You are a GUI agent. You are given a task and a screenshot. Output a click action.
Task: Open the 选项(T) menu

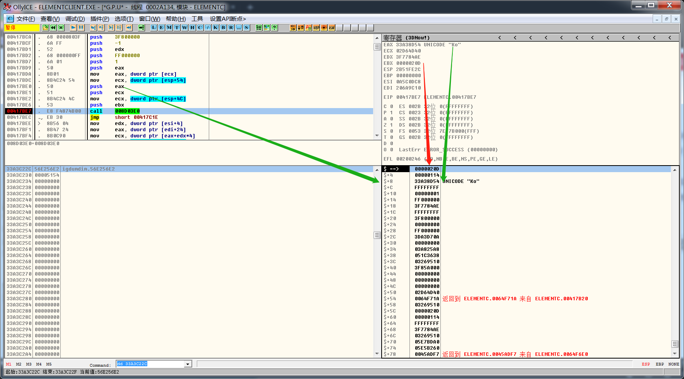pyautogui.click(x=124, y=19)
